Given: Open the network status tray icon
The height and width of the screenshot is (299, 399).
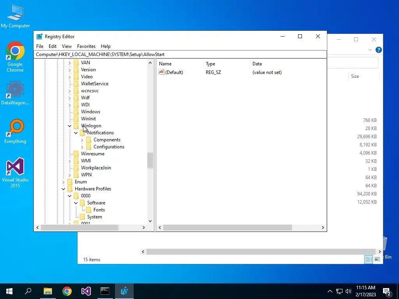Looking at the screenshot, I should pyautogui.click(x=339, y=291).
